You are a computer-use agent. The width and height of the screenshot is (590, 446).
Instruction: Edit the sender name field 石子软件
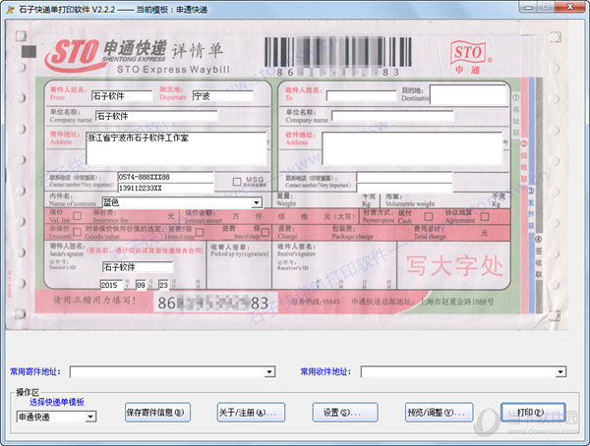click(122, 96)
